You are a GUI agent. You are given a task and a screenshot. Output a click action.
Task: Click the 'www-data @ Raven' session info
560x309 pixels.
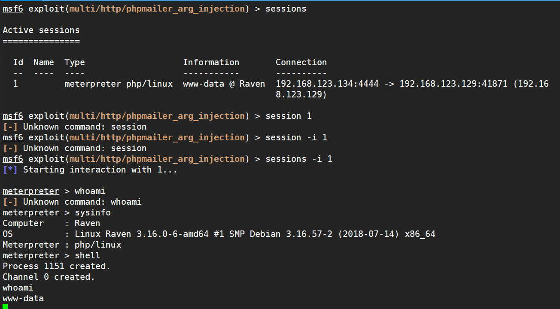[224, 84]
